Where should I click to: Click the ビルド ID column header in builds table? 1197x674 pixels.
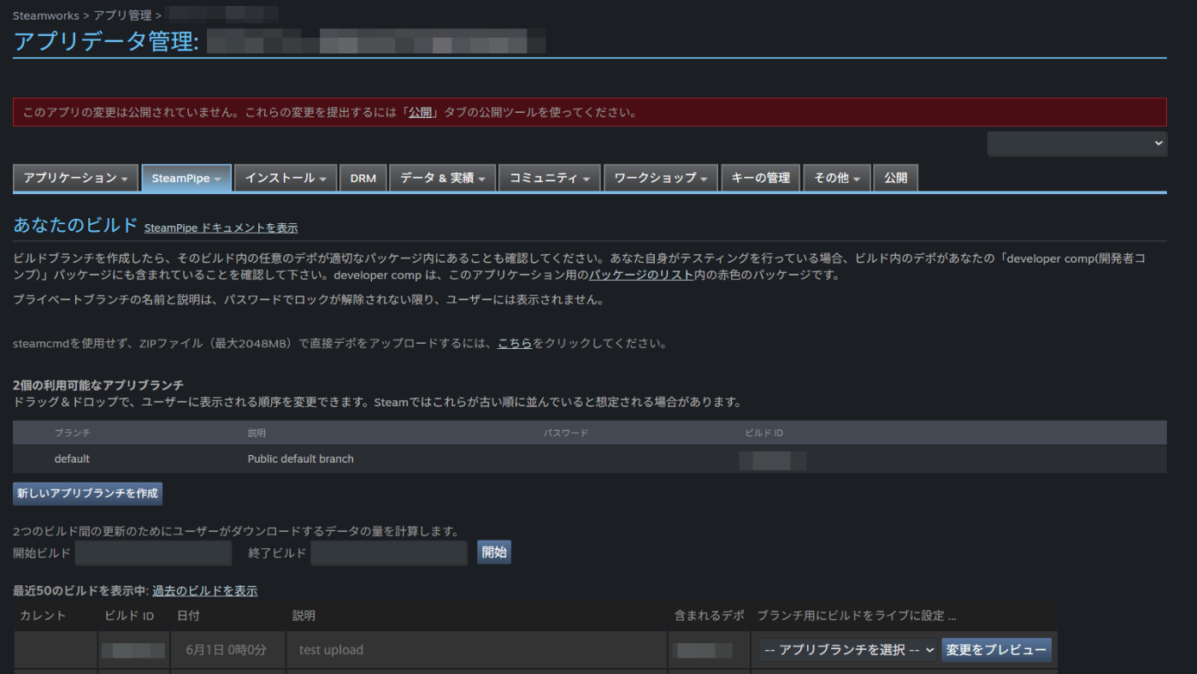129,616
